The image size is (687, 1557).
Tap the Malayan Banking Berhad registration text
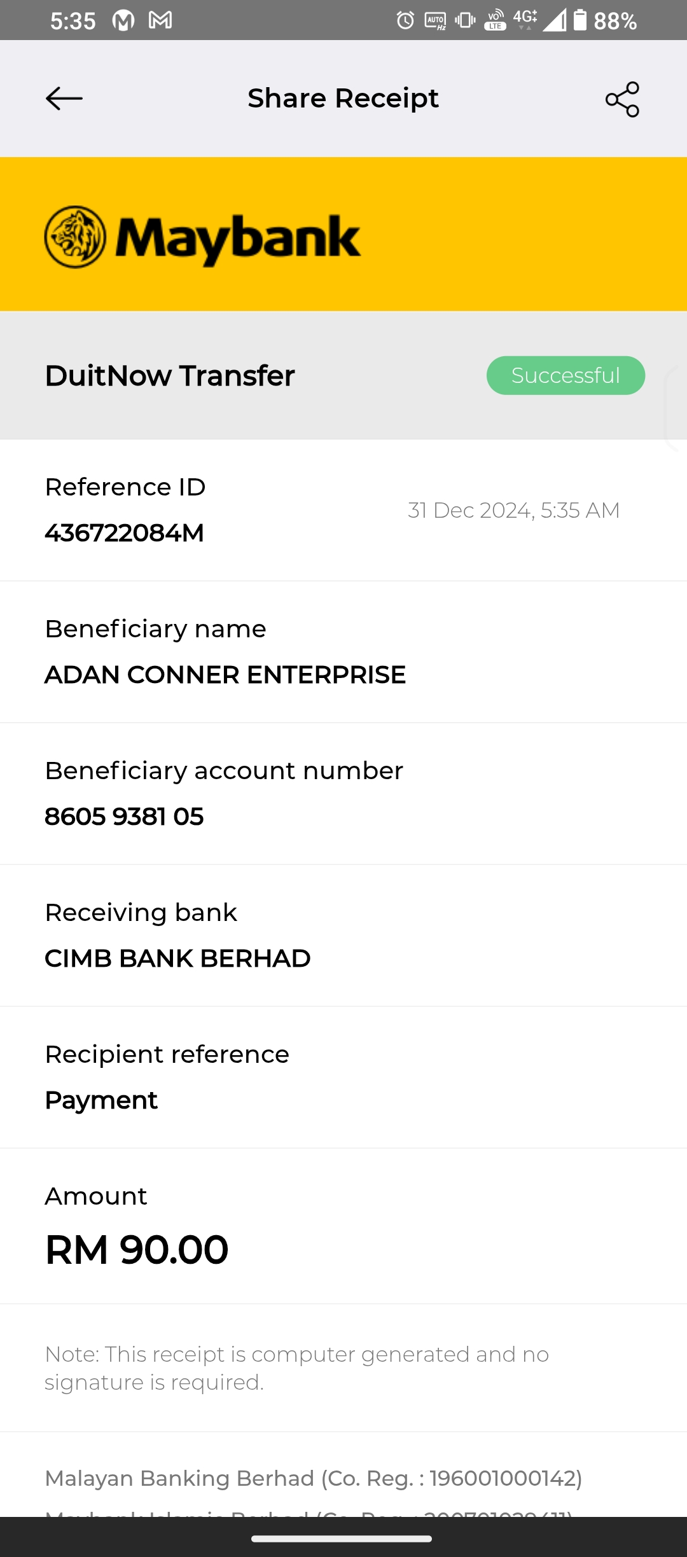click(x=314, y=1478)
